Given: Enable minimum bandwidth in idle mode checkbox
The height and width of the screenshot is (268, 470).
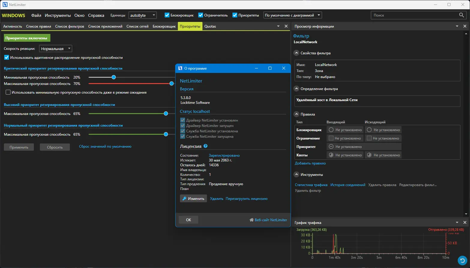Looking at the screenshot, I should (x=8, y=92).
